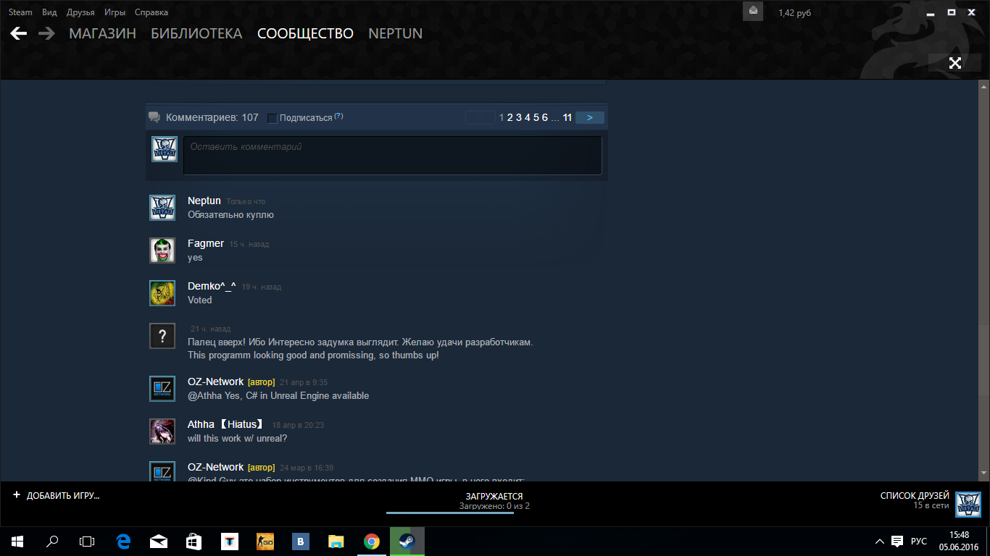990x556 pixels.
Task: Open Athha【Hiatus】 profile name link
Action: tap(227, 424)
